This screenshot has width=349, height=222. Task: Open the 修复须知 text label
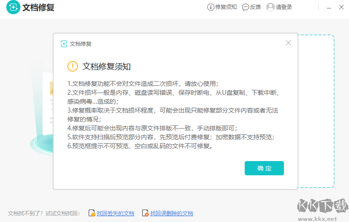pos(226,7)
